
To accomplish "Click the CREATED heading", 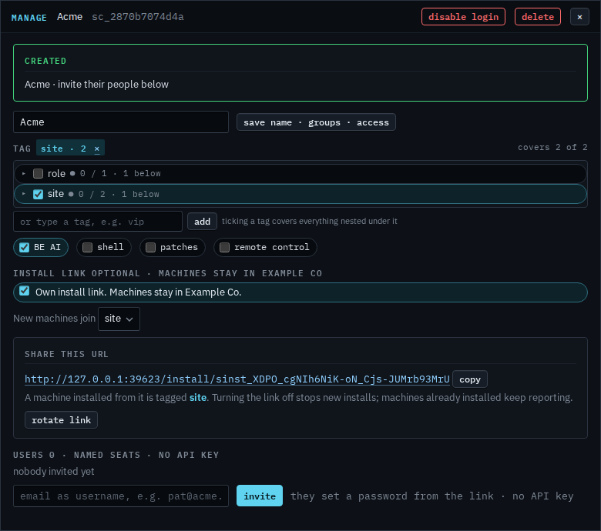I will 45,61.
